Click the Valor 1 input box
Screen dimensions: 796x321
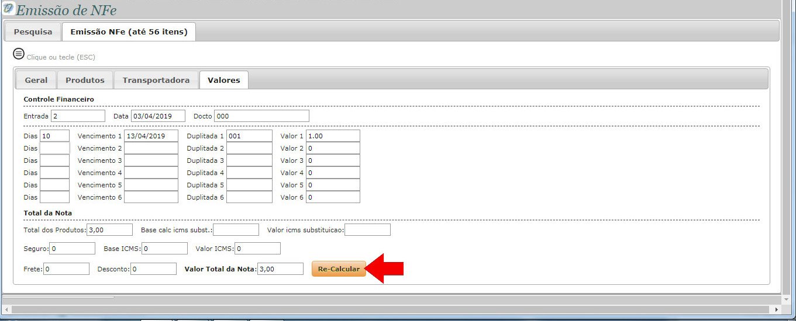point(332,136)
